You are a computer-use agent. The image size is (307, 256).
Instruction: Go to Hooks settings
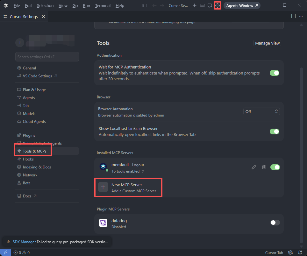[x=47, y=159]
